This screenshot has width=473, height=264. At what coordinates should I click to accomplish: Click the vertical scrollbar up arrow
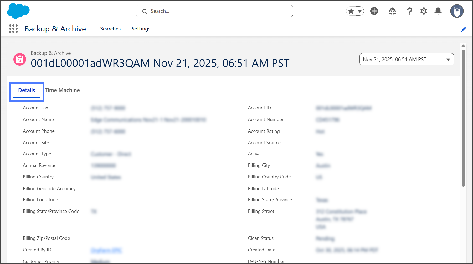(463, 46)
